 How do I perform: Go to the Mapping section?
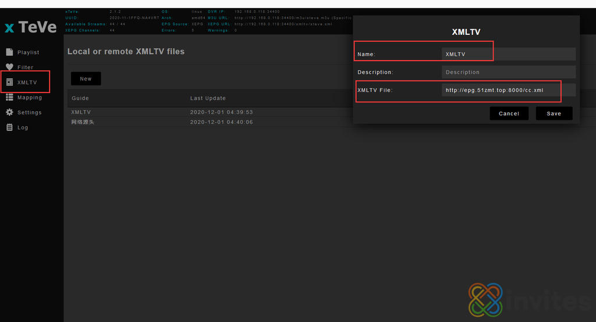pos(30,97)
